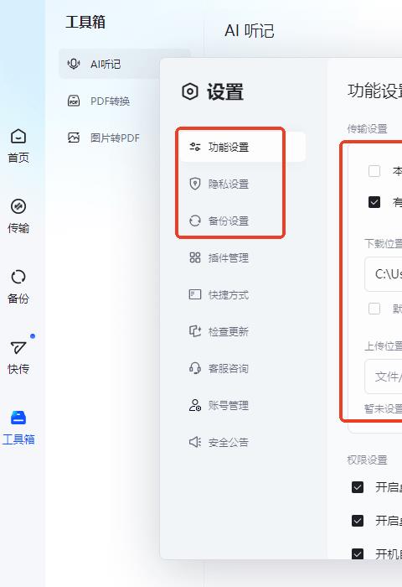Click the 插件管理 grid icon
The width and height of the screenshot is (402, 587).
pos(195,257)
